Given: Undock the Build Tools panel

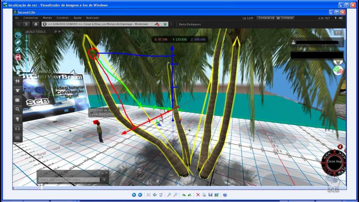Looking at the screenshot, I should point(56,31).
